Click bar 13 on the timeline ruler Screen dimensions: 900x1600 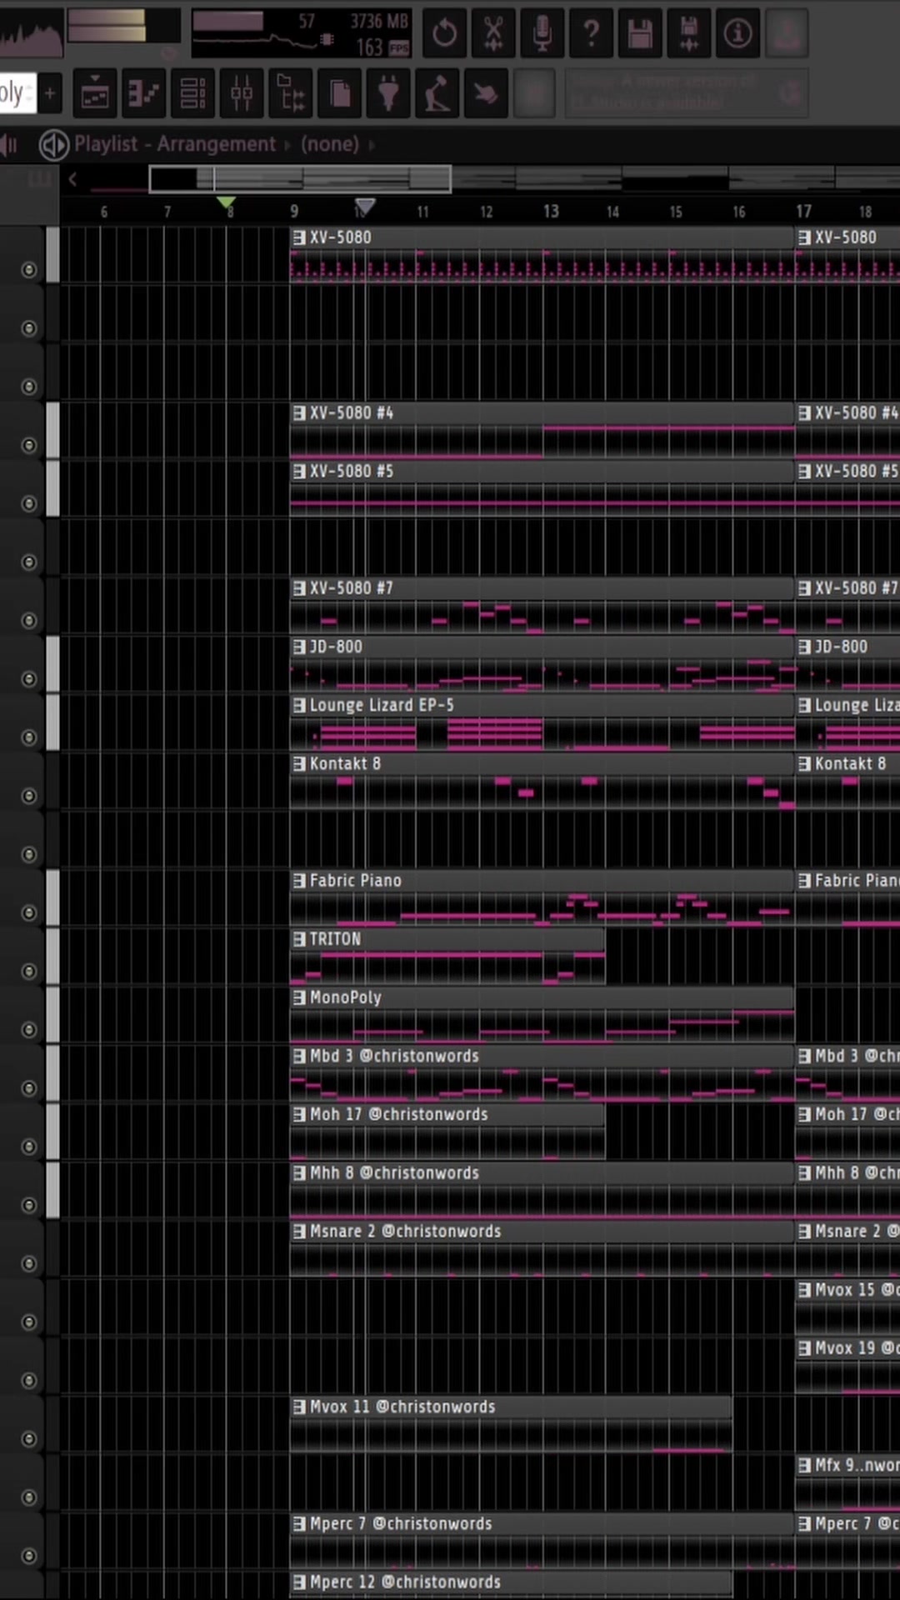[x=551, y=212]
